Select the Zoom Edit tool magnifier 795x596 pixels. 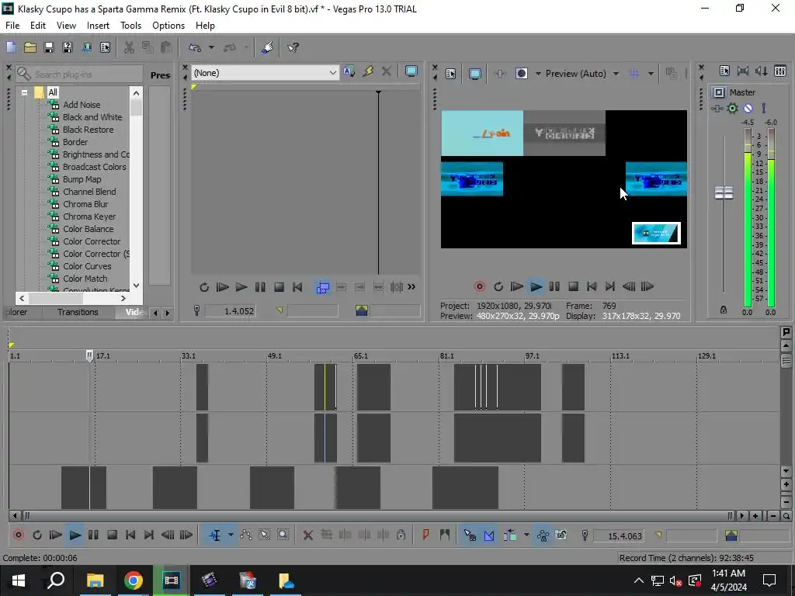(283, 535)
